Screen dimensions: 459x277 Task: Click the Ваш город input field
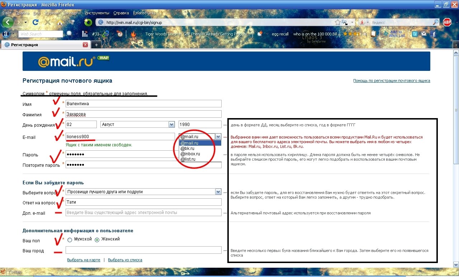coord(143,250)
